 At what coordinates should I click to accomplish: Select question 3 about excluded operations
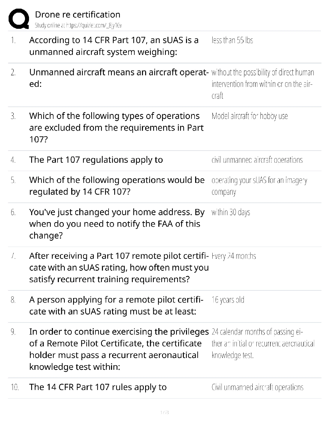coord(116,127)
